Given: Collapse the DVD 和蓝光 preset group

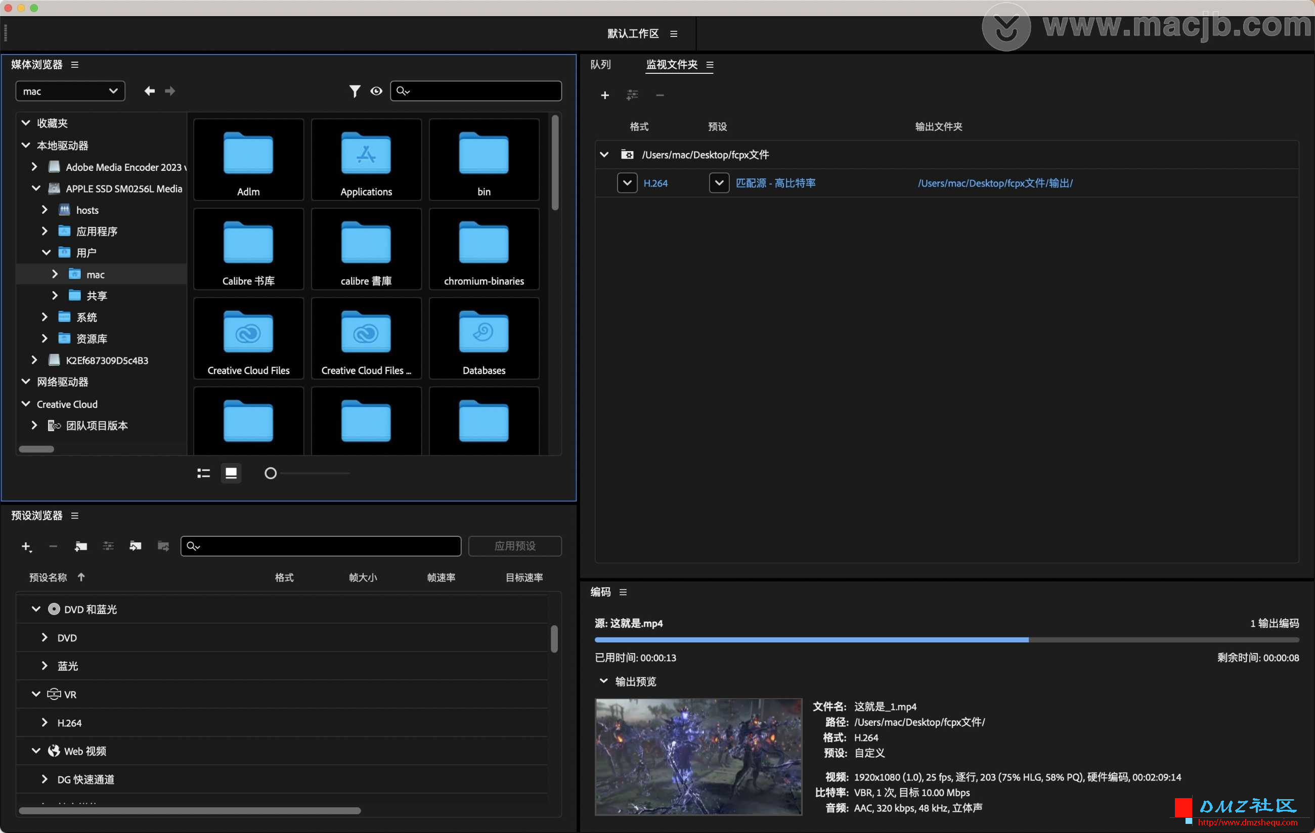Looking at the screenshot, I should 36,609.
